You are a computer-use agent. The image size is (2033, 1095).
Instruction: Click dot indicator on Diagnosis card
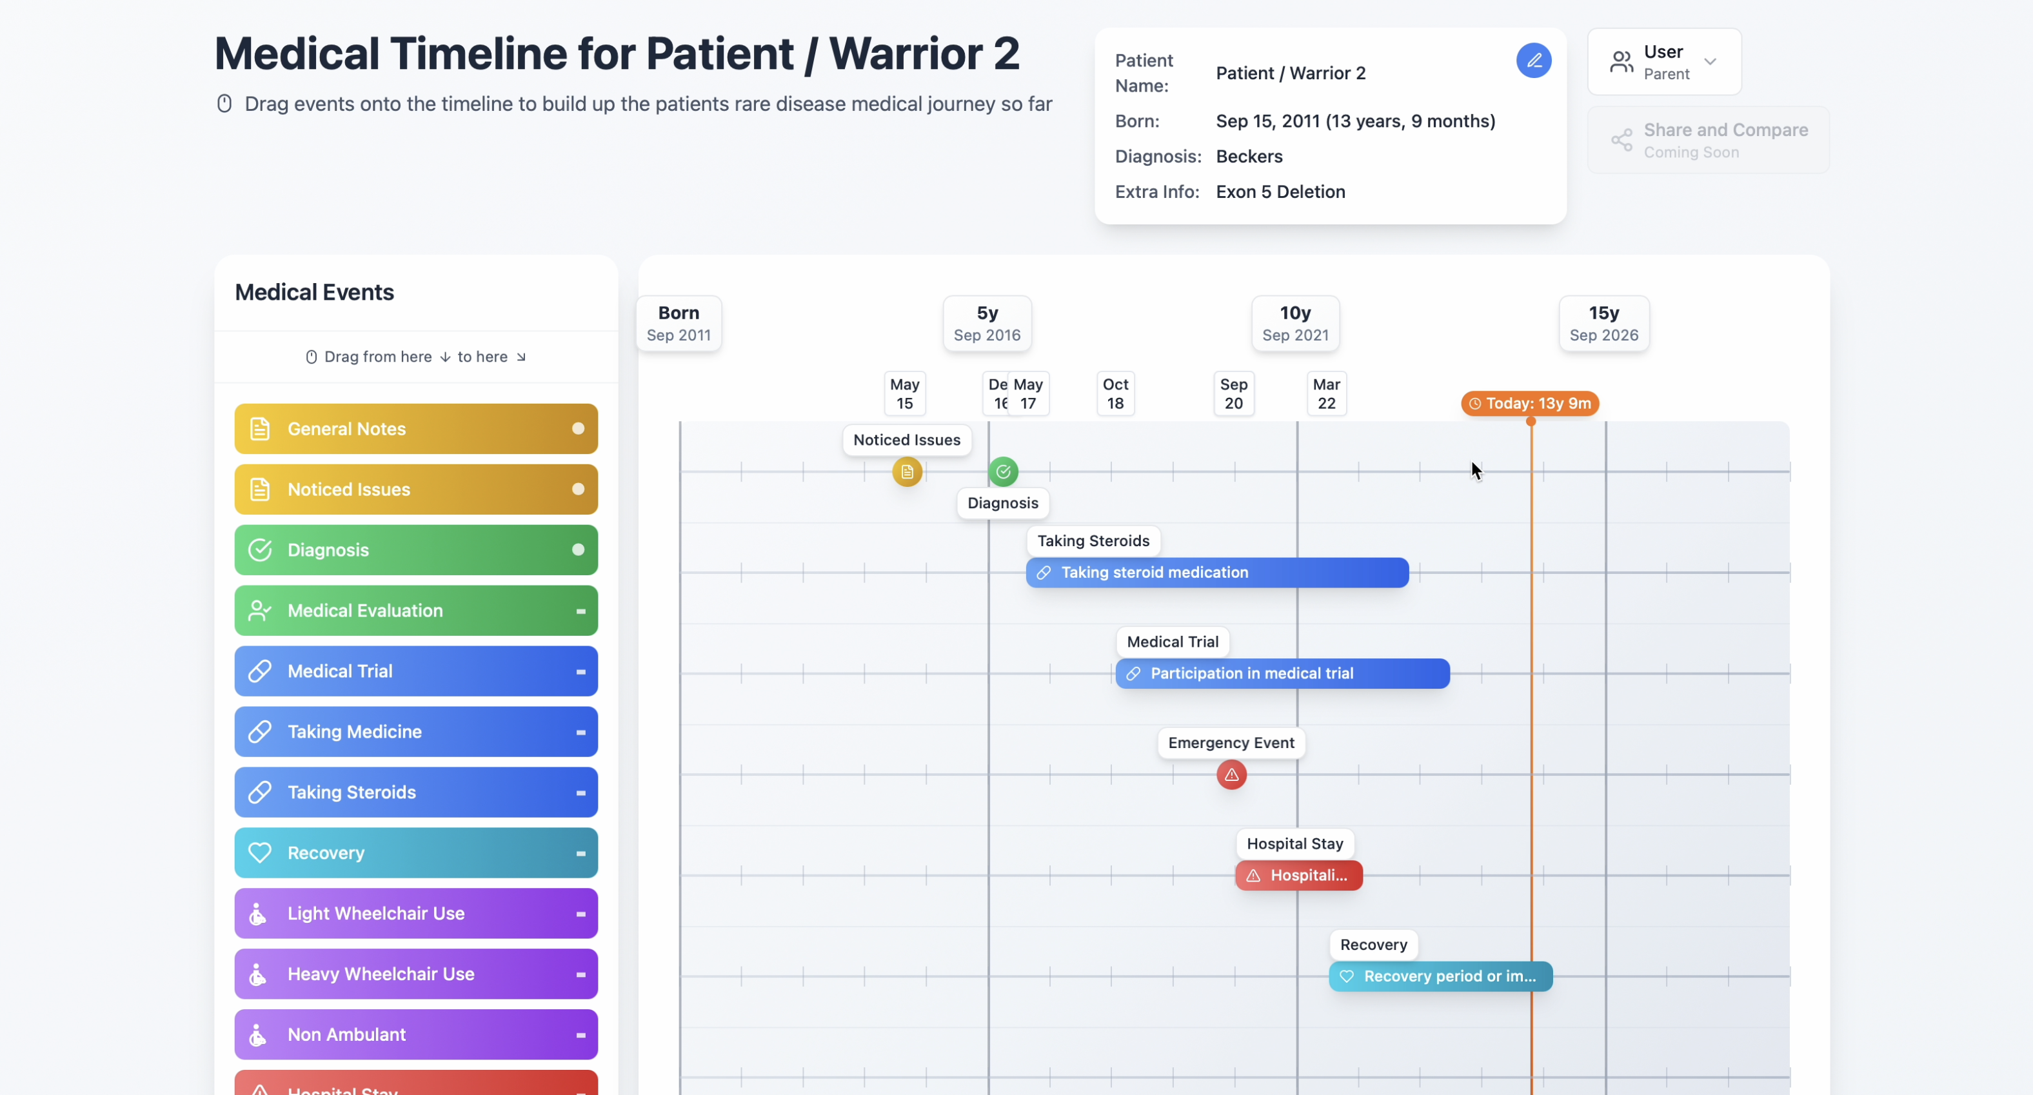(578, 550)
